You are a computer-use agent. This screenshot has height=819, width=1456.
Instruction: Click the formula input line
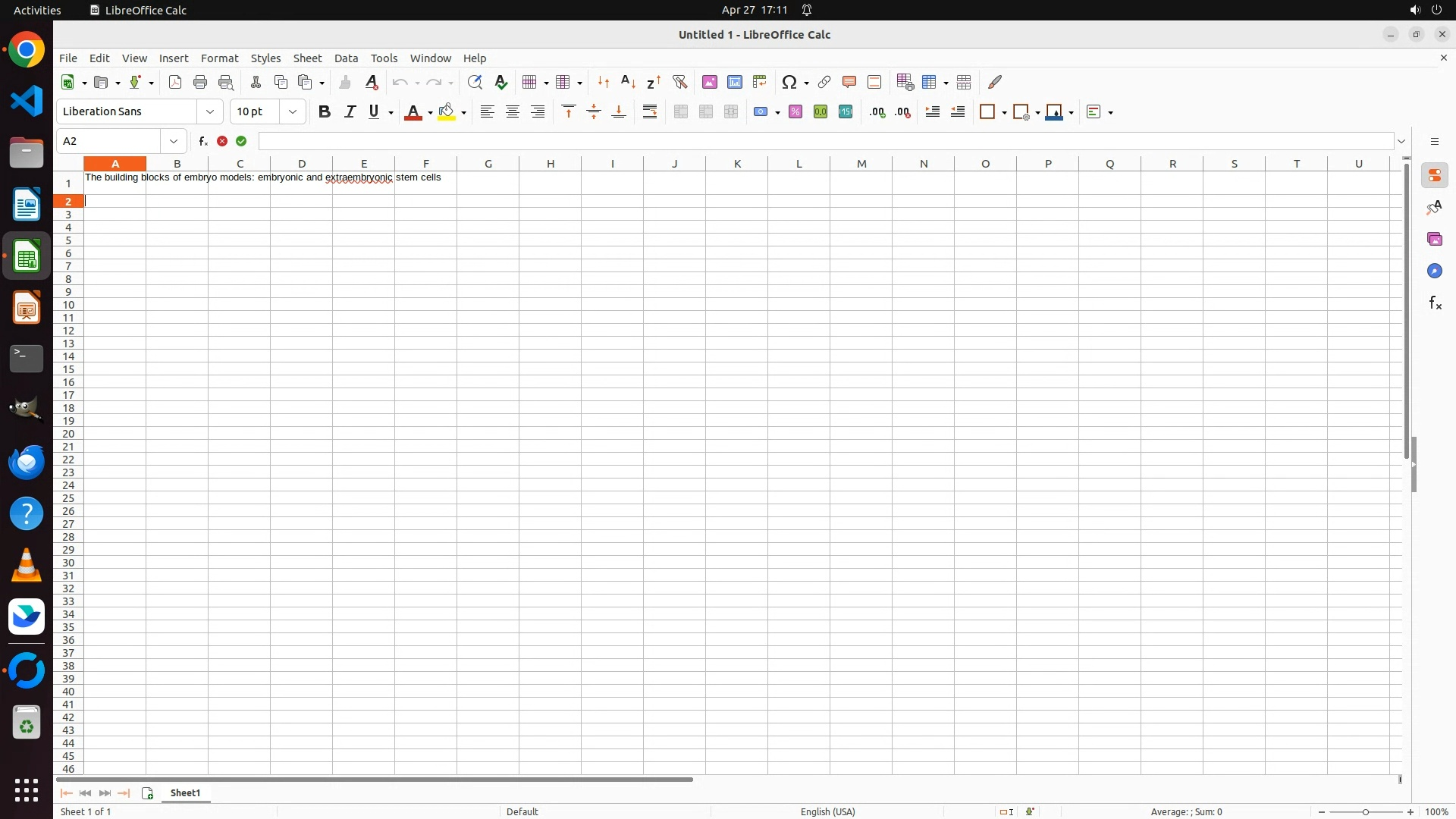[825, 141]
